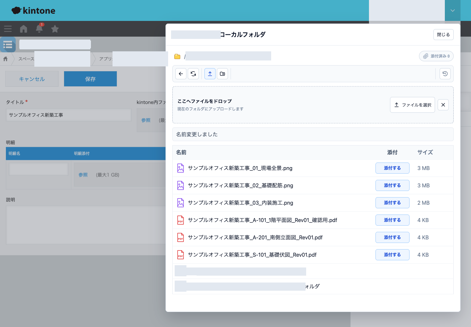Screen dimensions: 471x327
Task: Click the 名前 column header
Action: point(181,152)
